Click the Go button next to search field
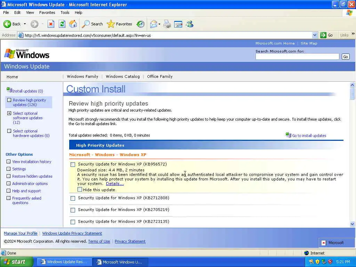The width and height of the screenshot is (356, 267). [x=346, y=57]
